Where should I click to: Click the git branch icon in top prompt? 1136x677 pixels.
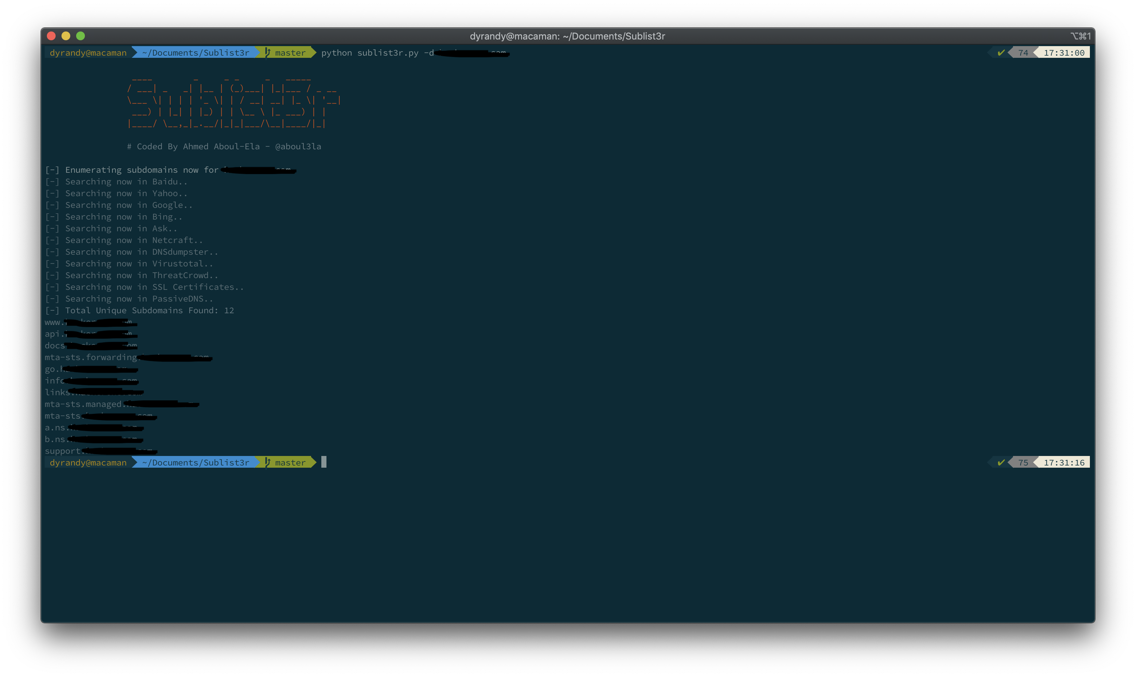268,52
